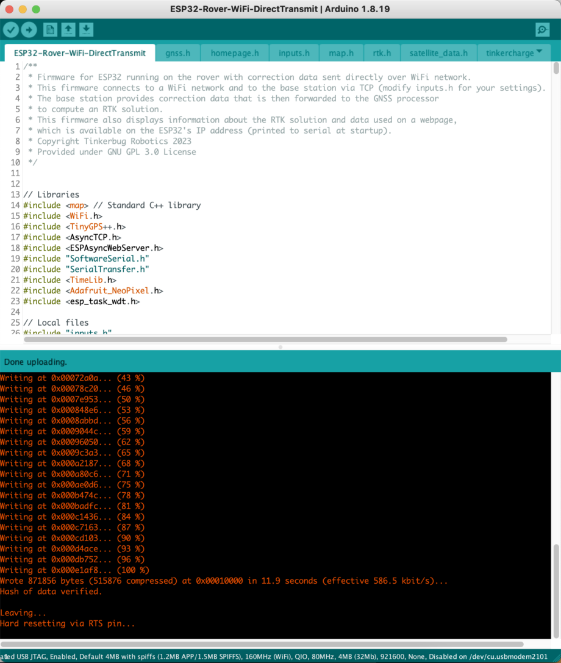The image size is (561, 663).
Task: Switch to the map.h tab
Action: [x=341, y=53]
